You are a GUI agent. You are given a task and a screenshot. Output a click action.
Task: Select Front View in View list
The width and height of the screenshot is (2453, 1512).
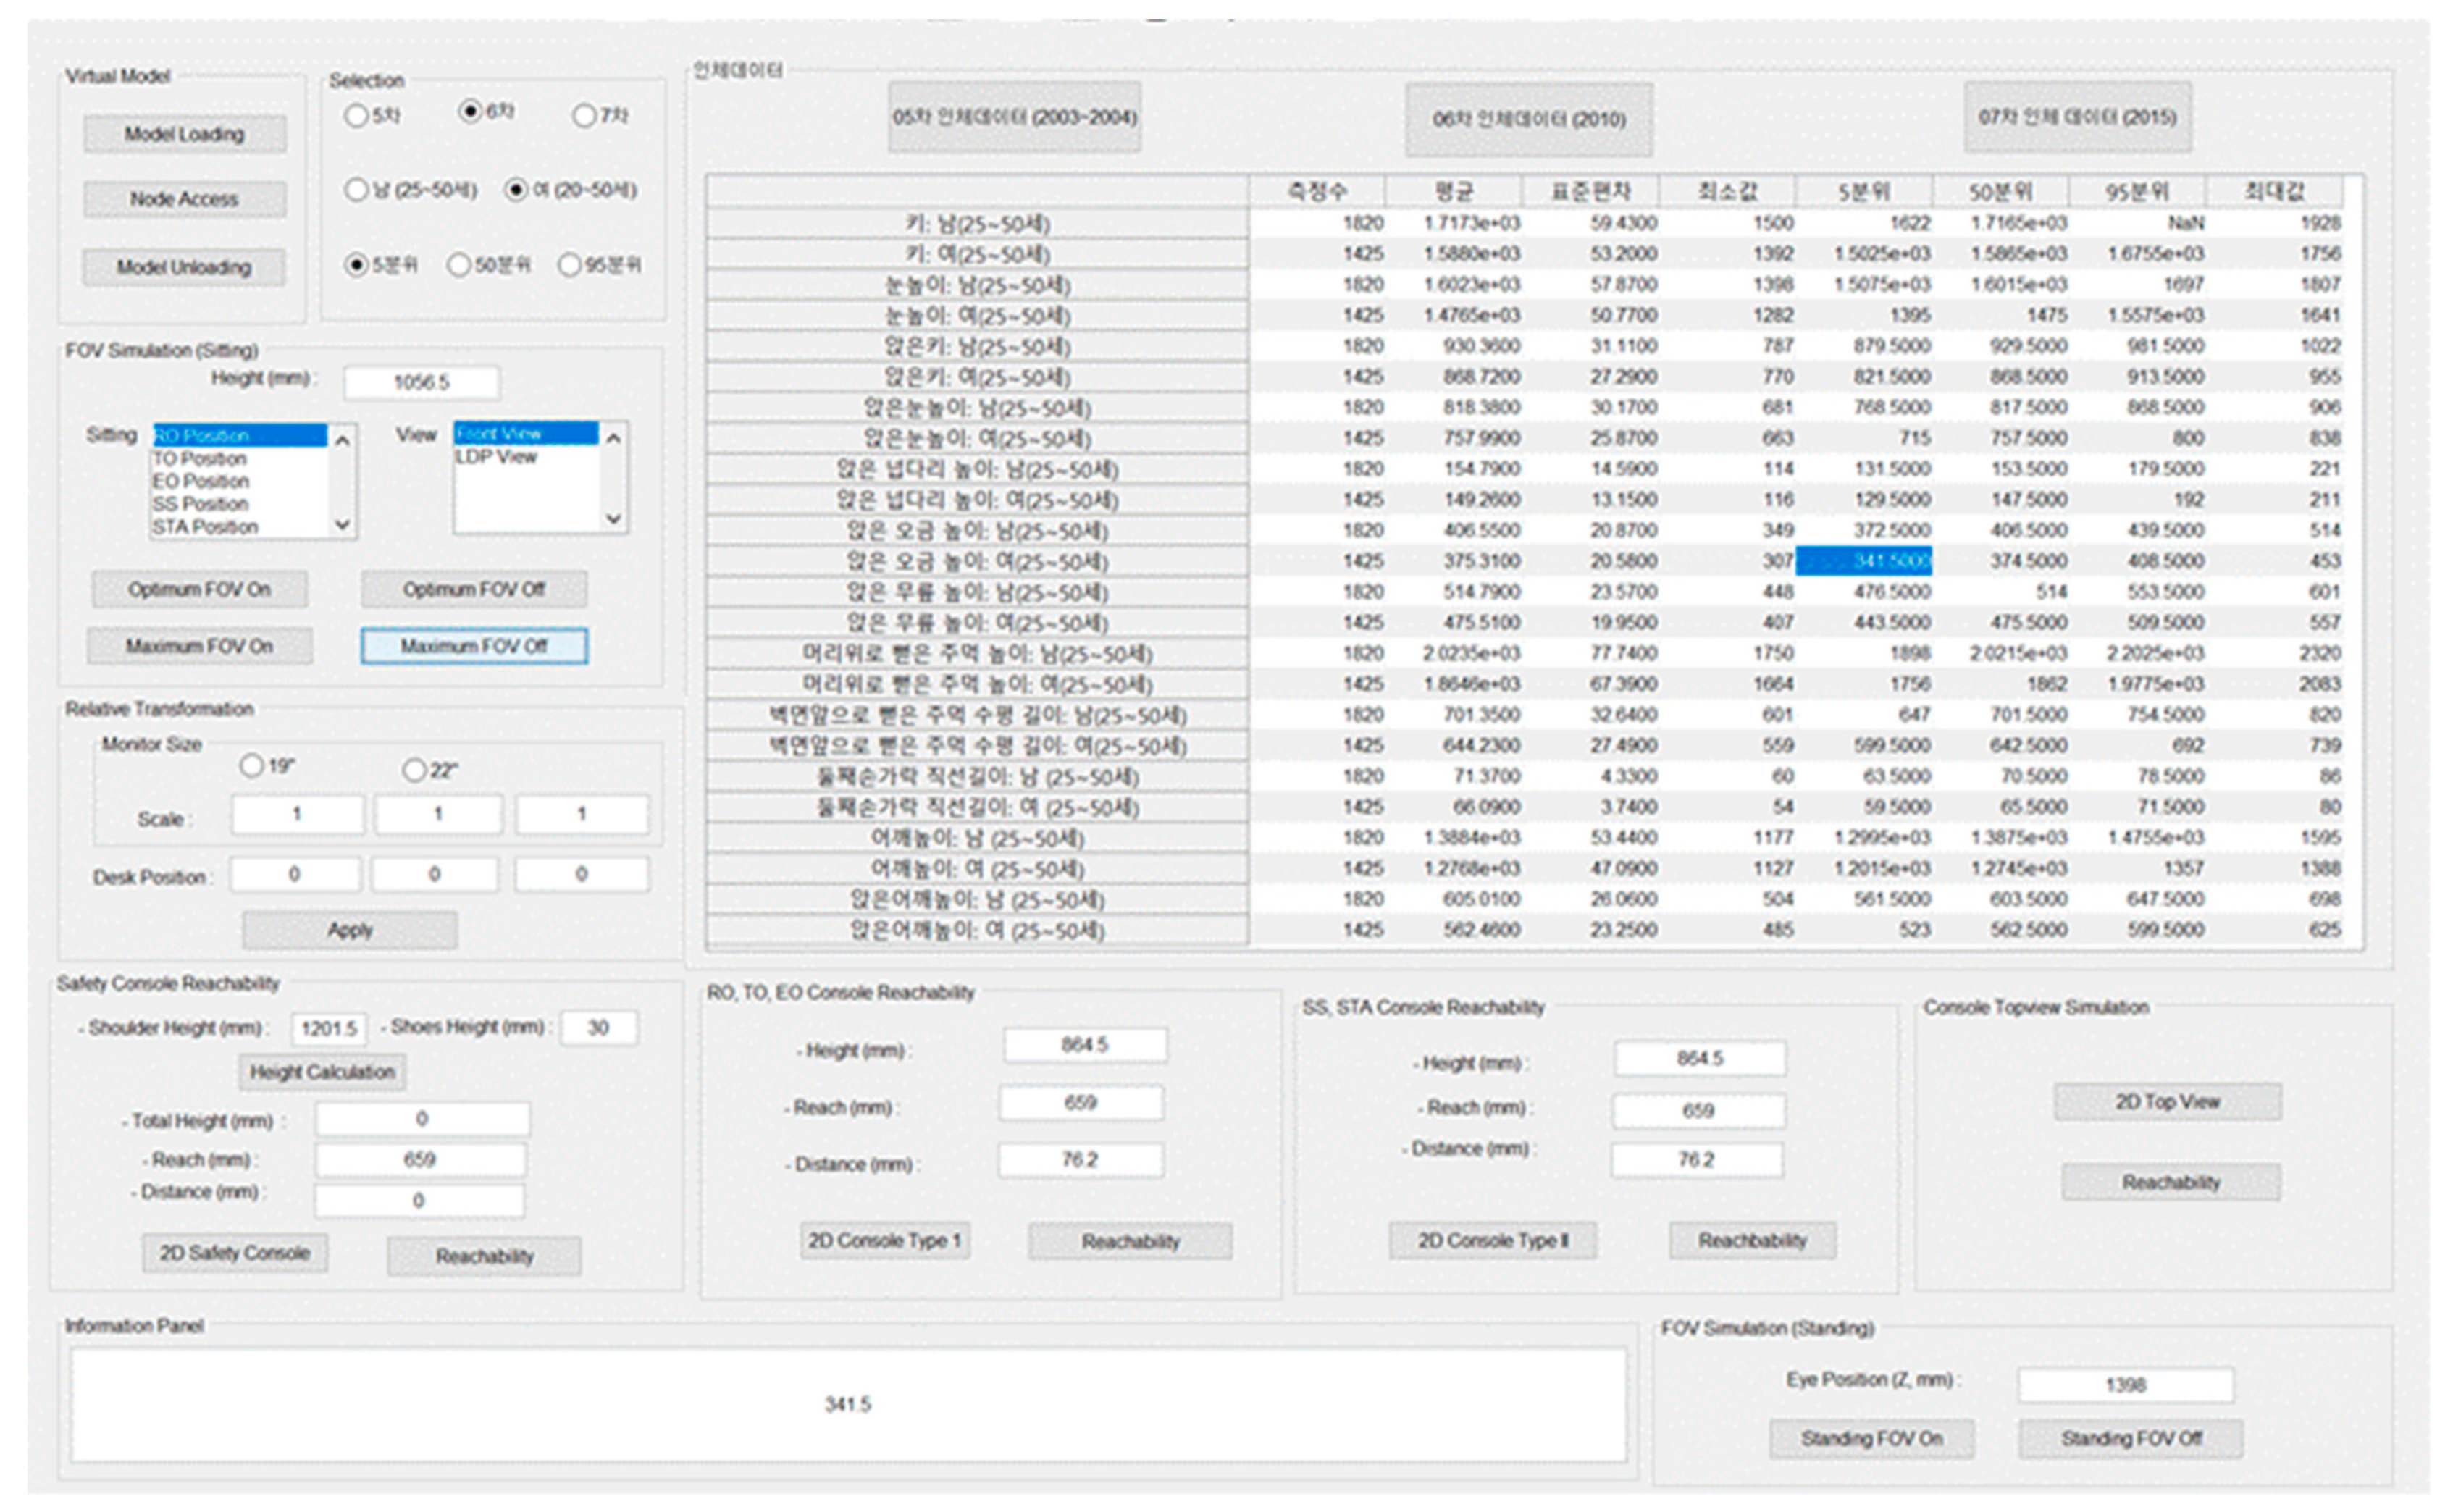[x=526, y=433]
